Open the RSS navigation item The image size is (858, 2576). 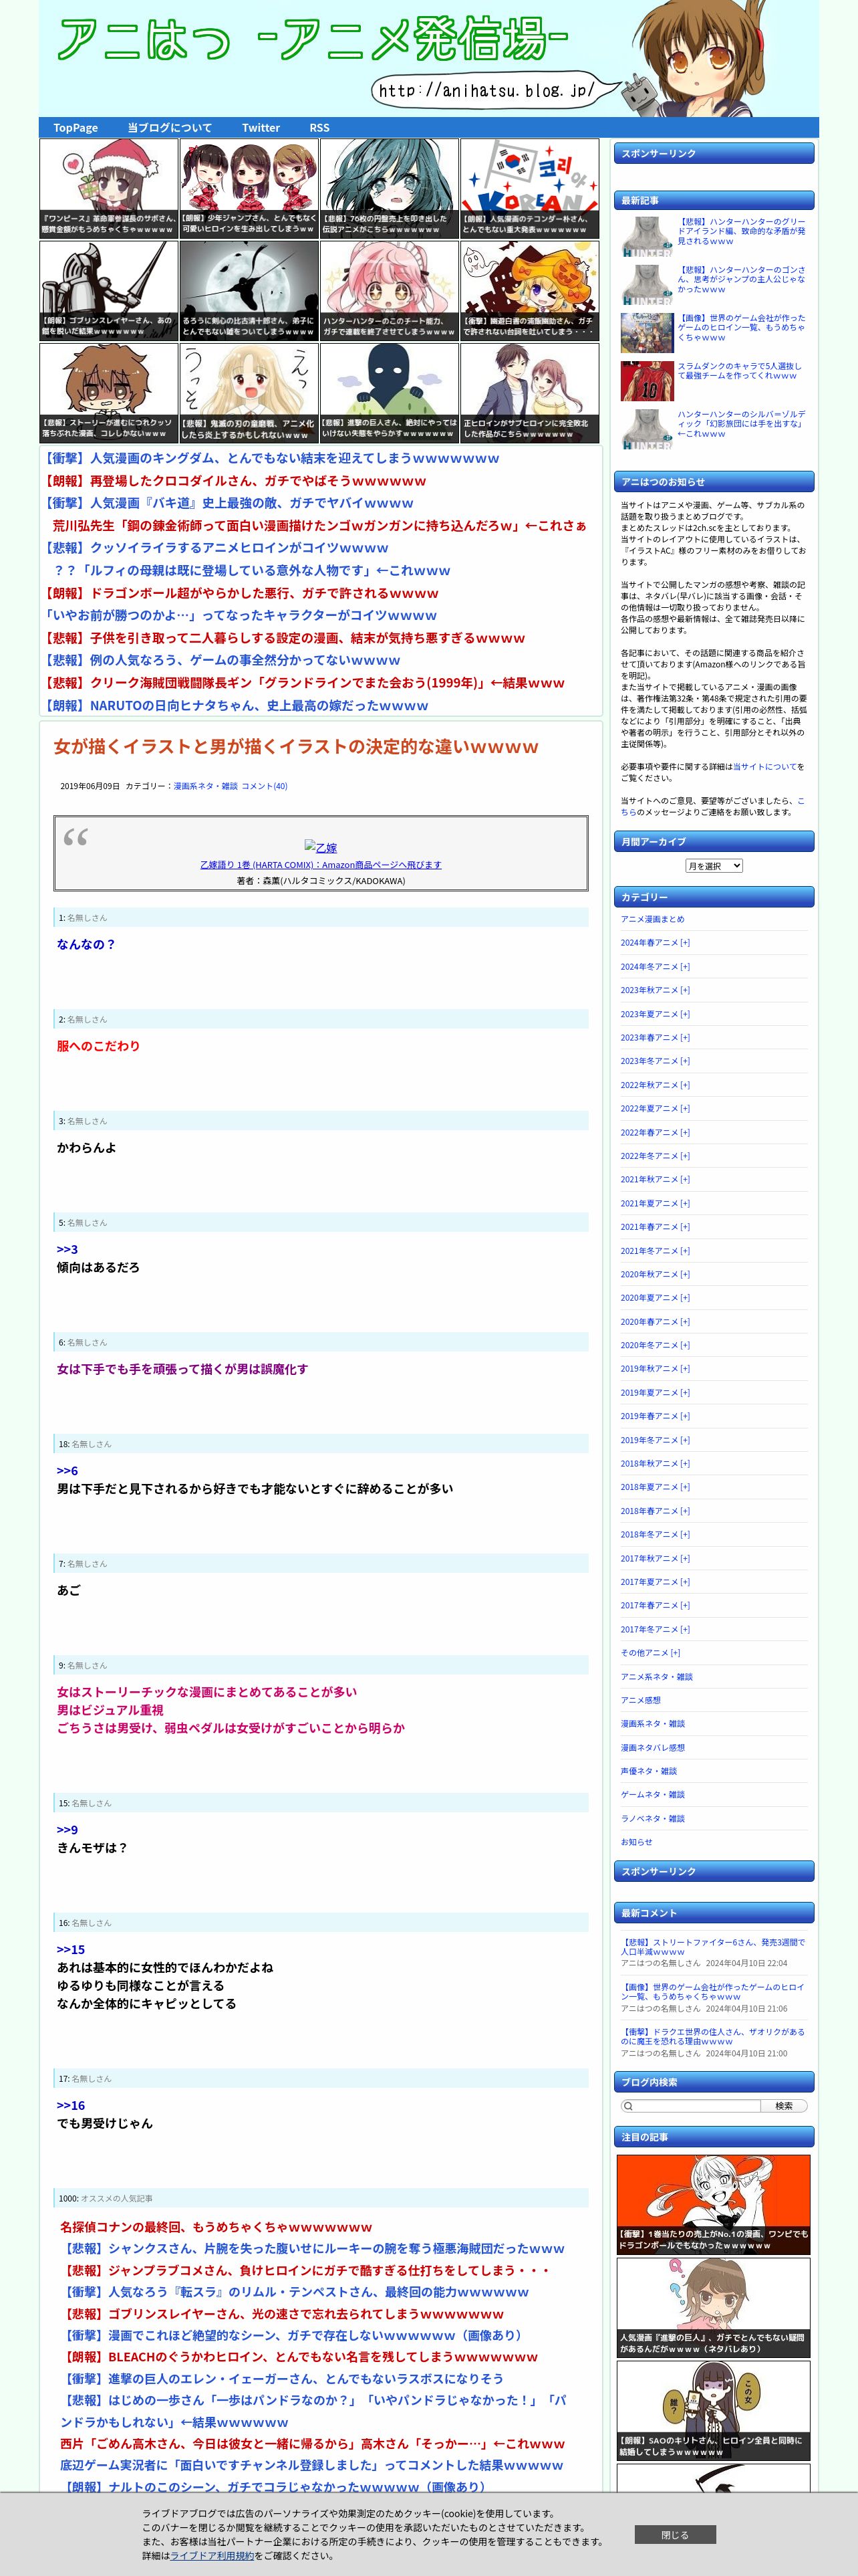[x=319, y=128]
